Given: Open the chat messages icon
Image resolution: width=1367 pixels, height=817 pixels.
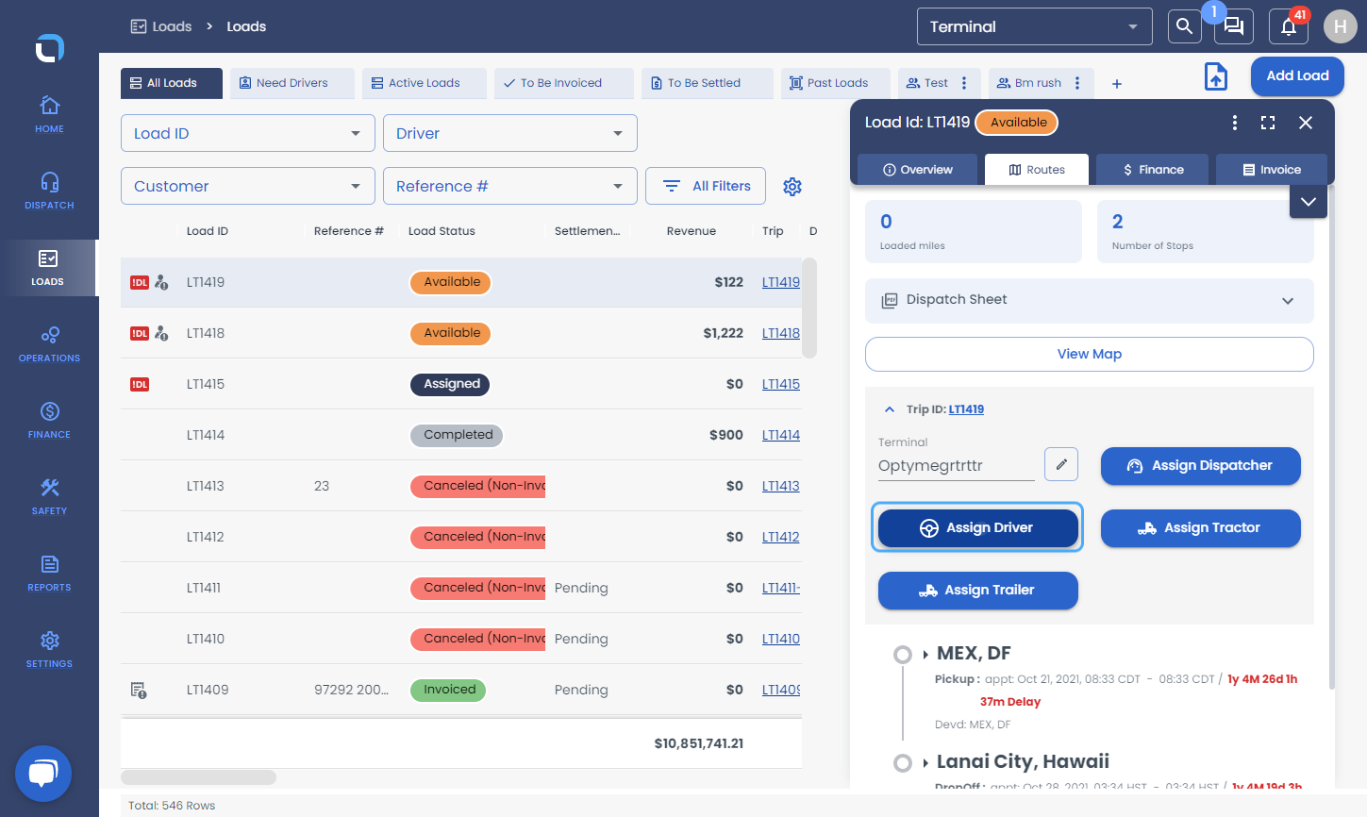Looking at the screenshot, I should [x=1234, y=26].
